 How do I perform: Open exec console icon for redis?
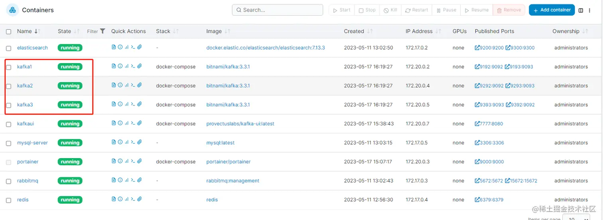click(x=133, y=199)
